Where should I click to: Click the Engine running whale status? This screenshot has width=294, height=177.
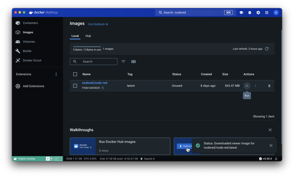click(24, 159)
